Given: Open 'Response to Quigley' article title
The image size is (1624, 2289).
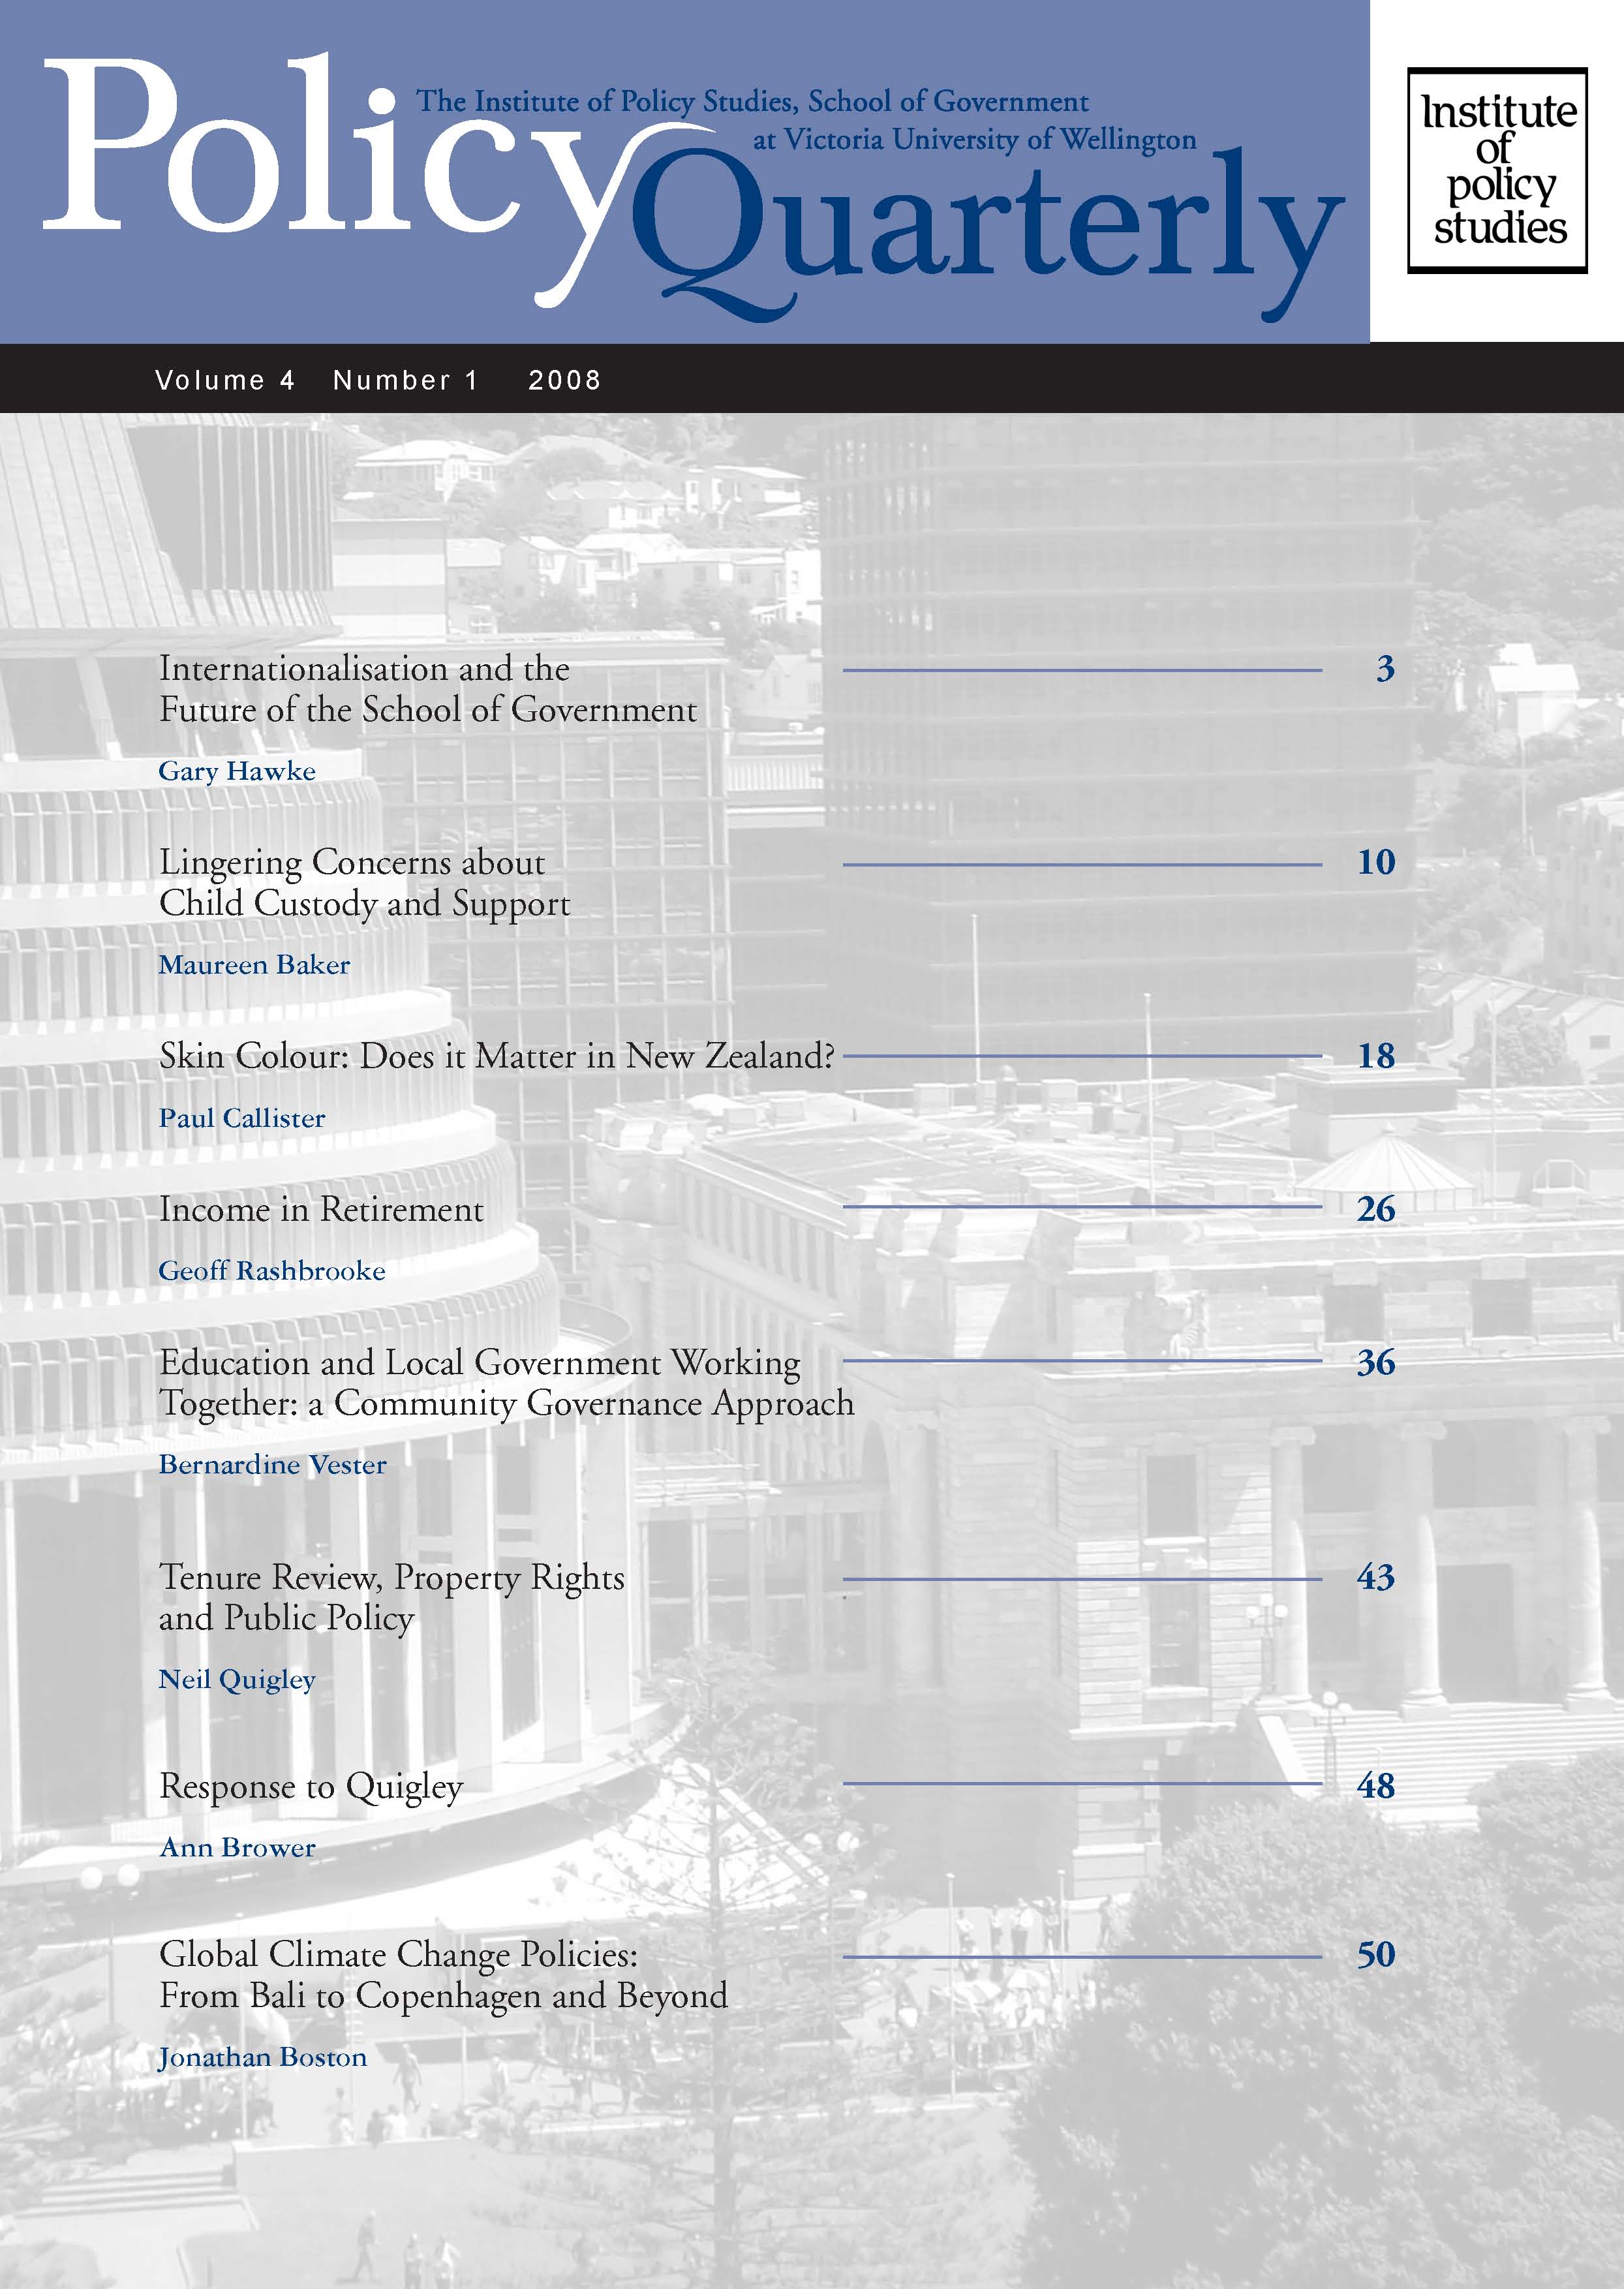Looking at the screenshot, I should coord(311,1787).
